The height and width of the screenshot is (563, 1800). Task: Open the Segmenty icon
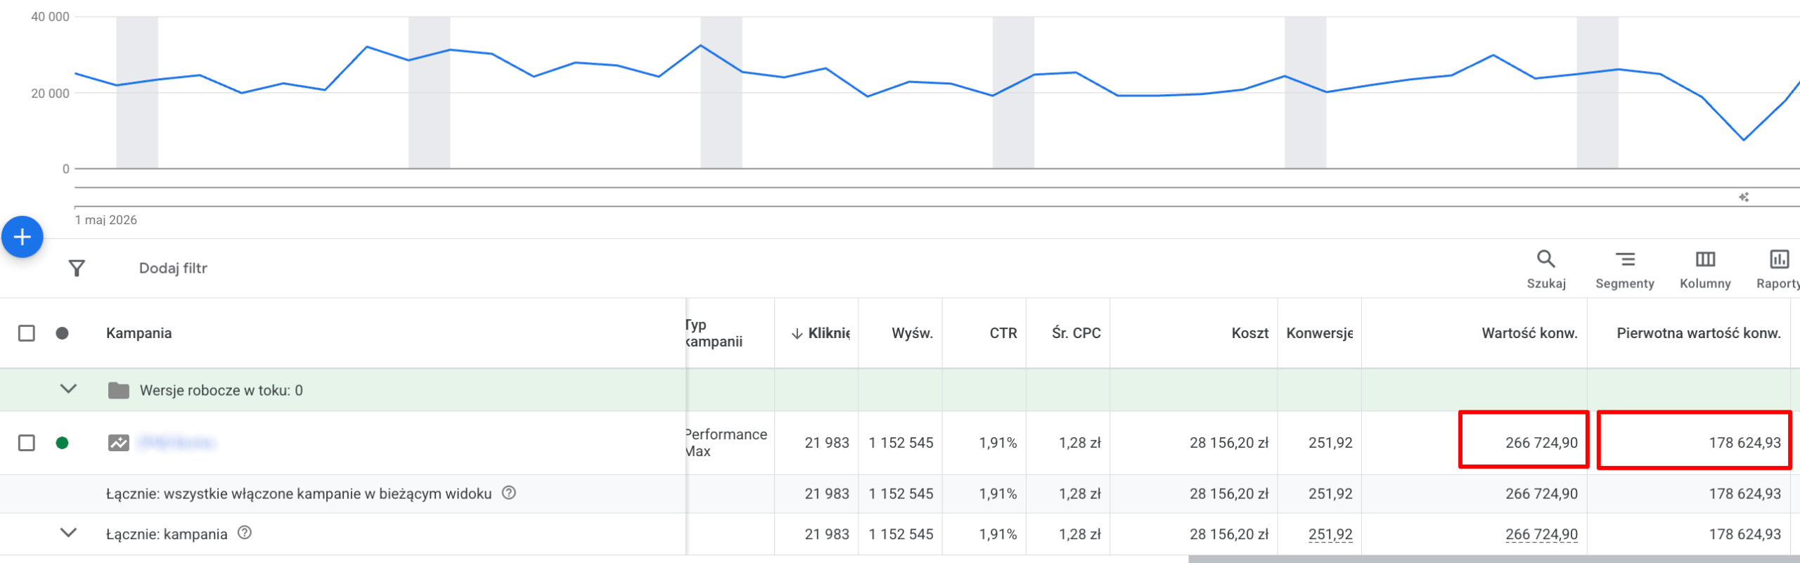(1624, 259)
